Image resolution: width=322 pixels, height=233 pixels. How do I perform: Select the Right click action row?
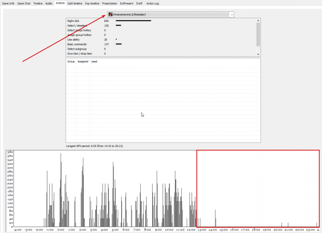point(161,21)
